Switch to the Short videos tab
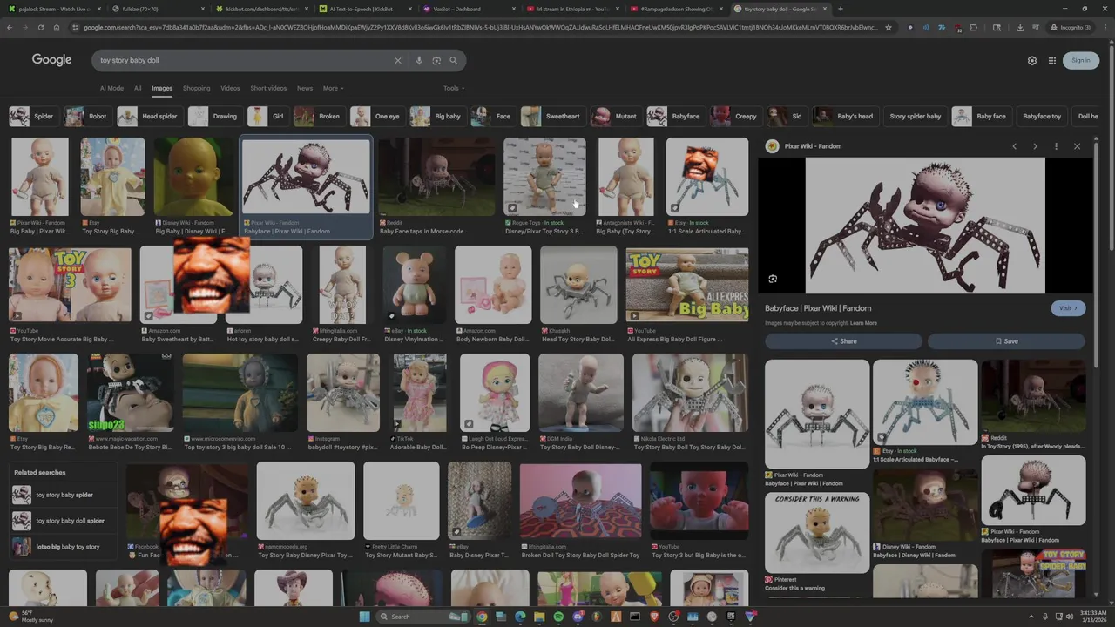This screenshot has height=627, width=1115. [x=268, y=88]
